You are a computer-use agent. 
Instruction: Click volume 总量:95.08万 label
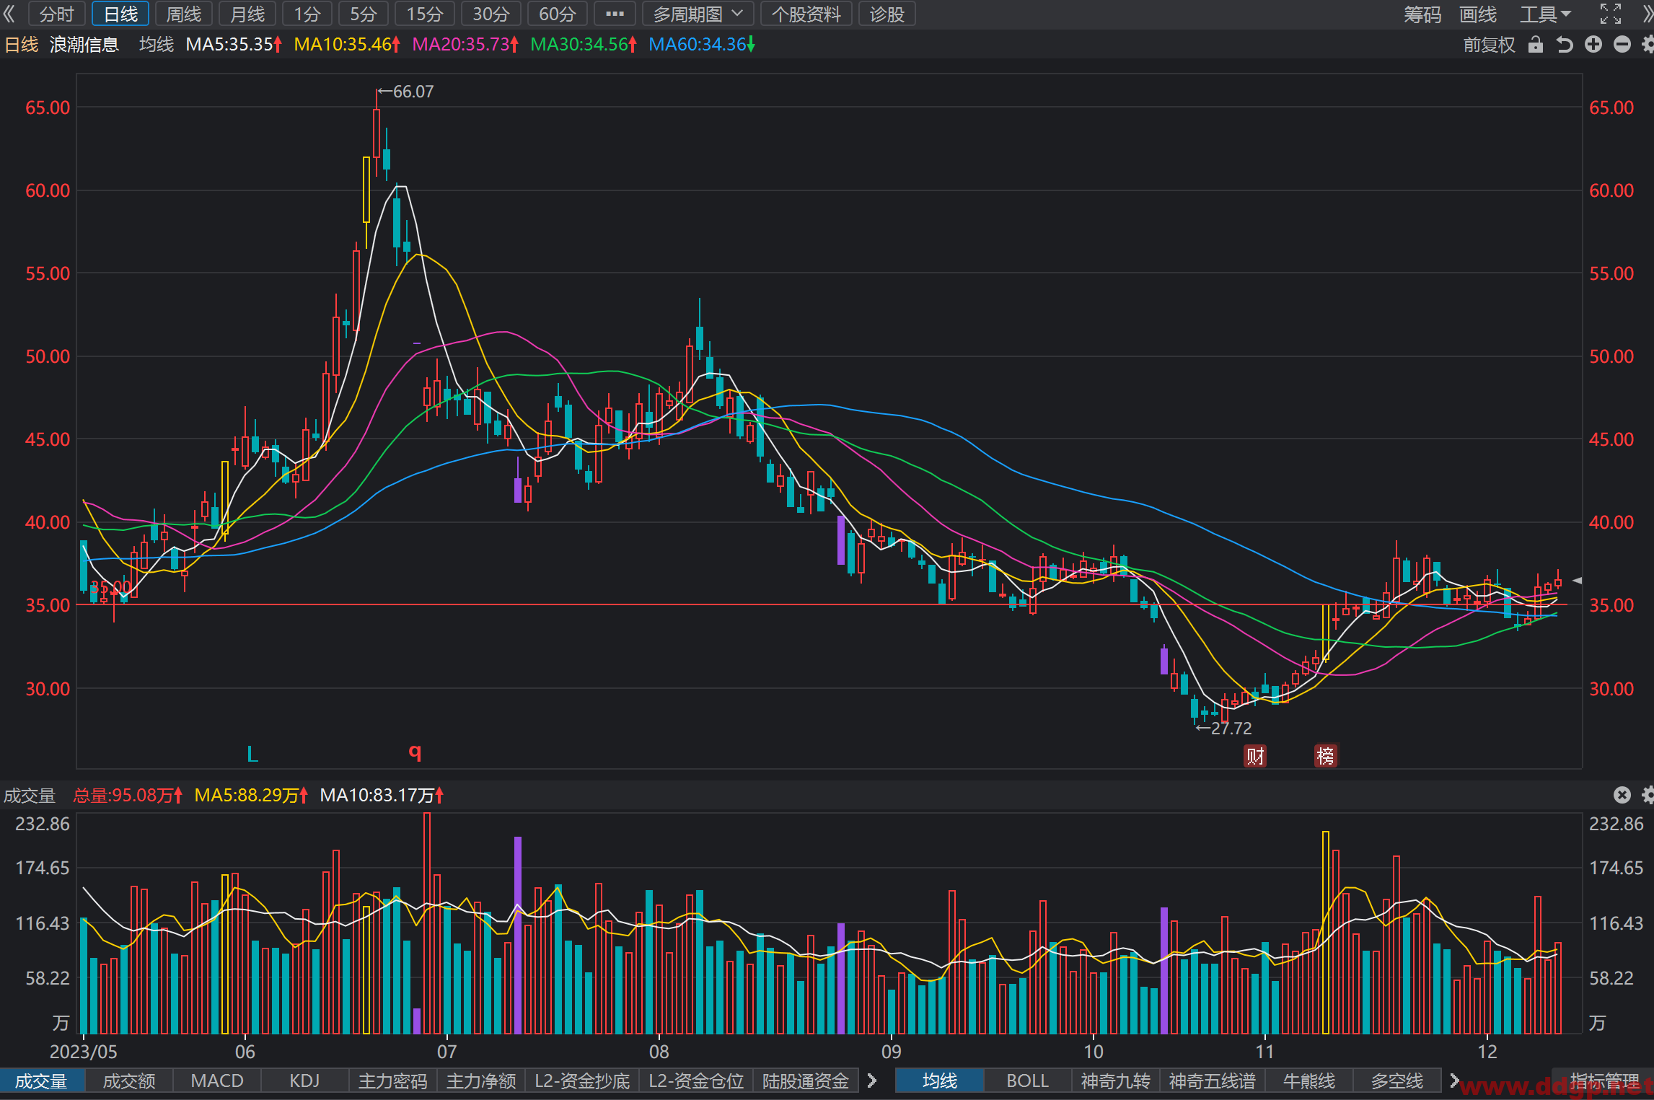[127, 795]
